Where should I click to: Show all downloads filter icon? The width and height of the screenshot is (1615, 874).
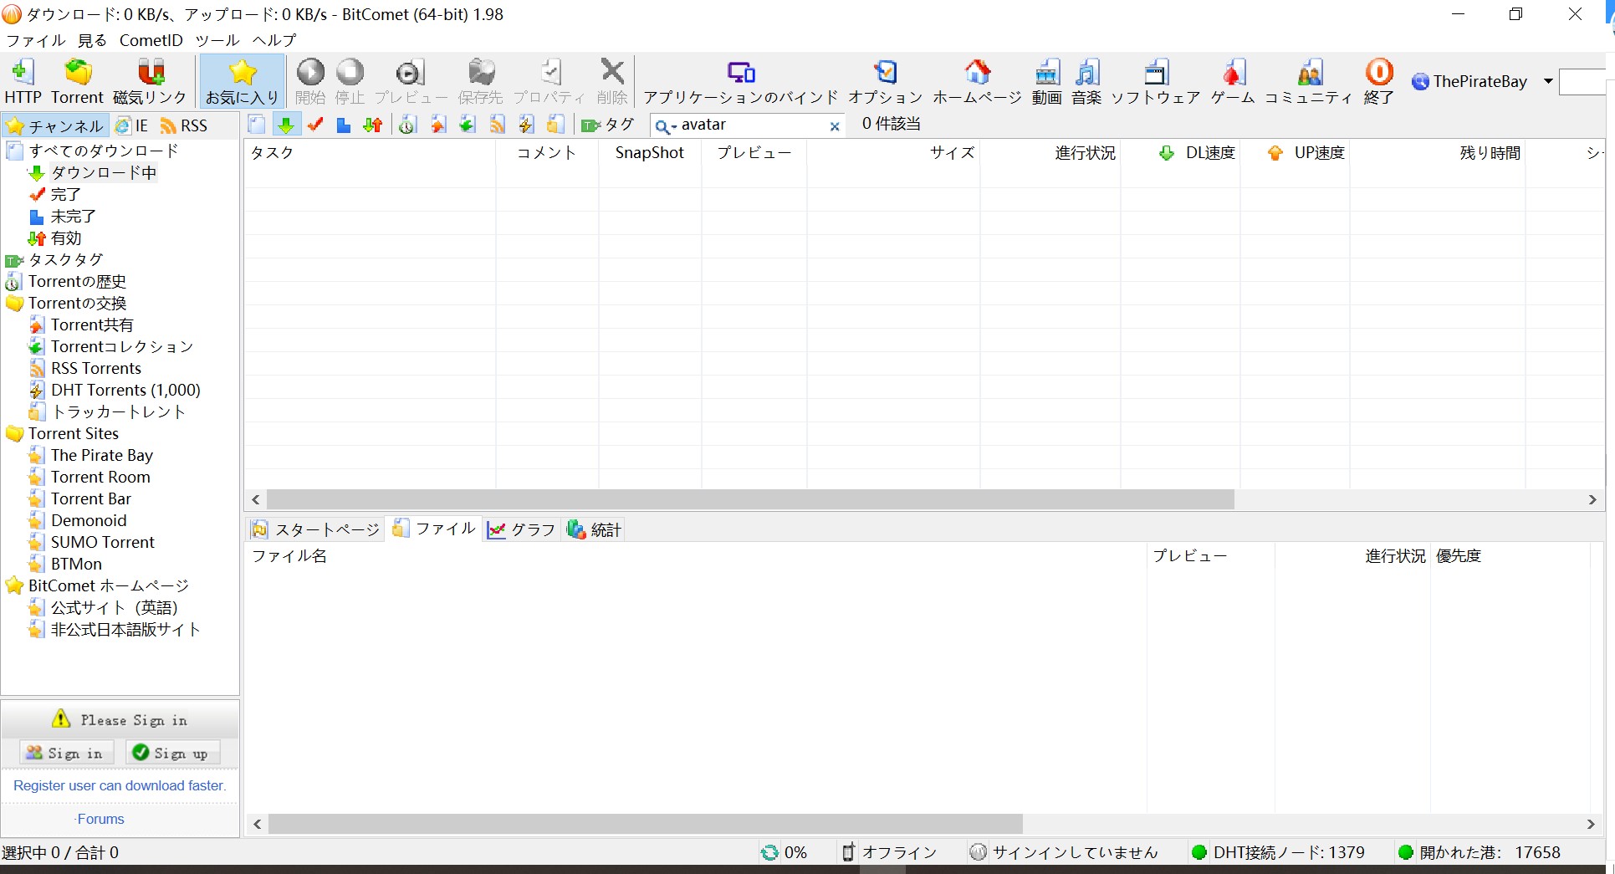click(257, 125)
